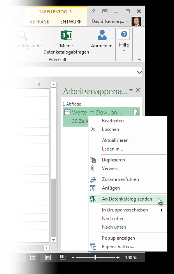Open Eigenschaften... from context menu
This screenshot has width=174, height=274.
(x=128, y=247)
